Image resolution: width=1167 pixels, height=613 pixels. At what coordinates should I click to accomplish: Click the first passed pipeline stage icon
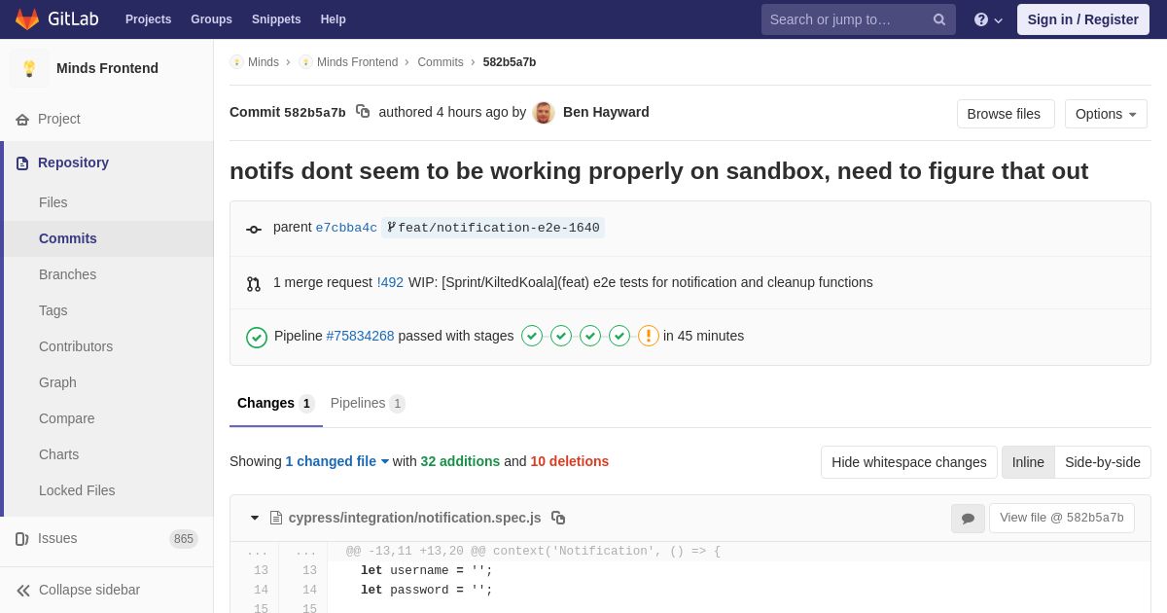tap(532, 336)
